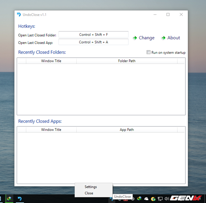Open the volume speaker icon in the tray
This screenshot has height=203, width=206.
click(x=166, y=199)
